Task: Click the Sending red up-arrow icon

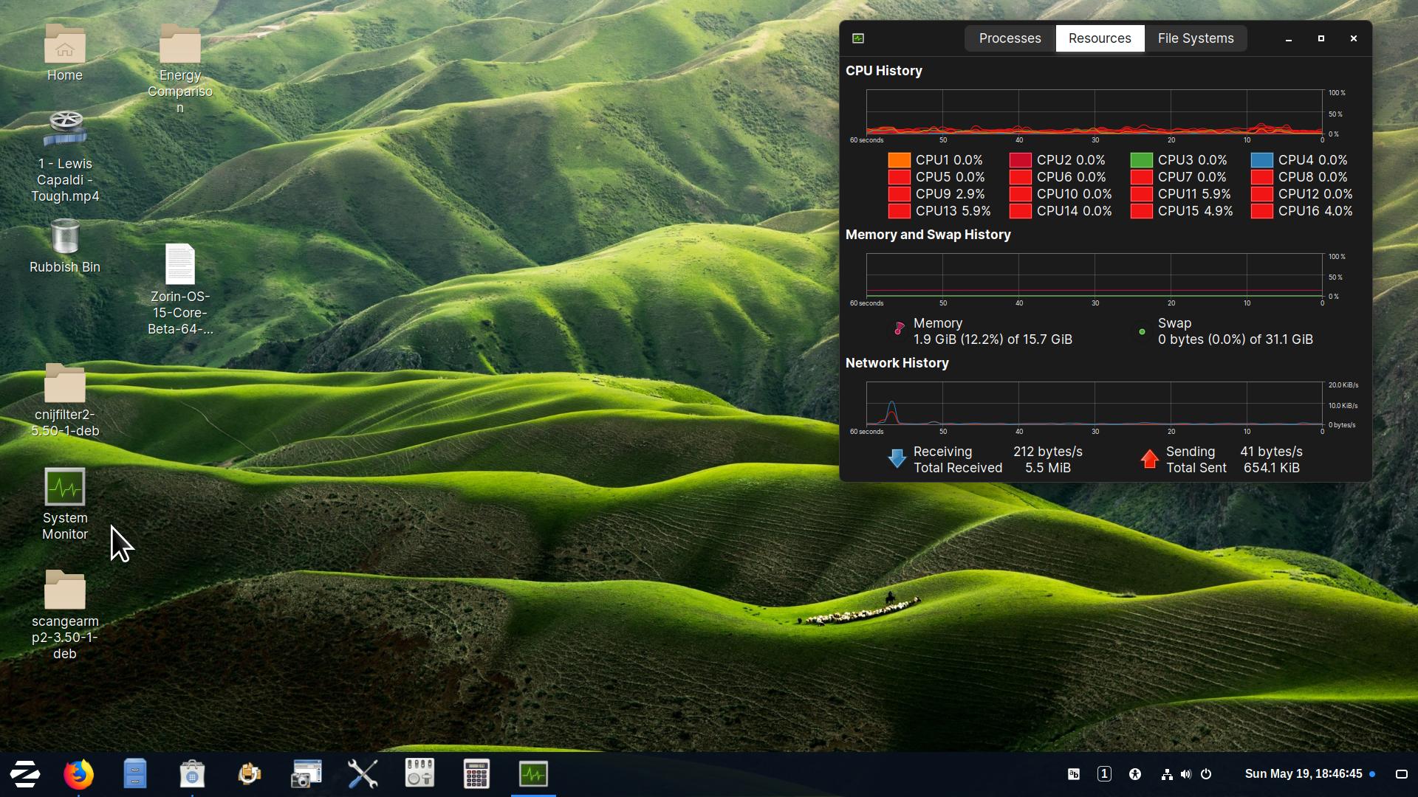Action: [x=1149, y=459]
